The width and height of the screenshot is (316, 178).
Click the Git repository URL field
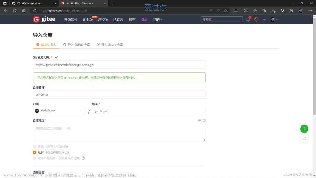click(x=119, y=65)
